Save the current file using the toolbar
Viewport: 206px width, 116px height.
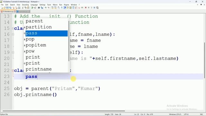point(7,8)
